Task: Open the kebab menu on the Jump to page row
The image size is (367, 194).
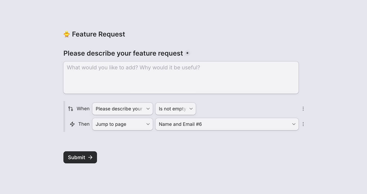Action: pyautogui.click(x=303, y=124)
